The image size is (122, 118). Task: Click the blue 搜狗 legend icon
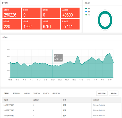(86, 12)
